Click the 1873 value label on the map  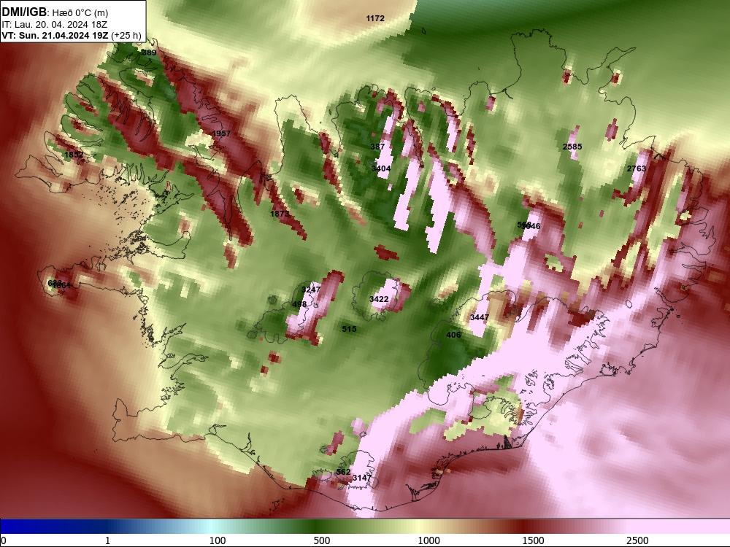click(x=280, y=214)
